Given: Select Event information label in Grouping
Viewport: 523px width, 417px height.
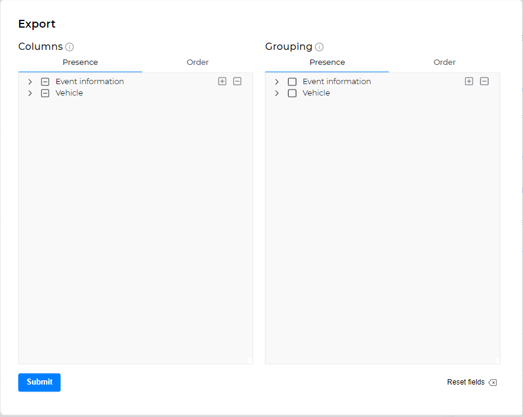Looking at the screenshot, I should tap(336, 82).
